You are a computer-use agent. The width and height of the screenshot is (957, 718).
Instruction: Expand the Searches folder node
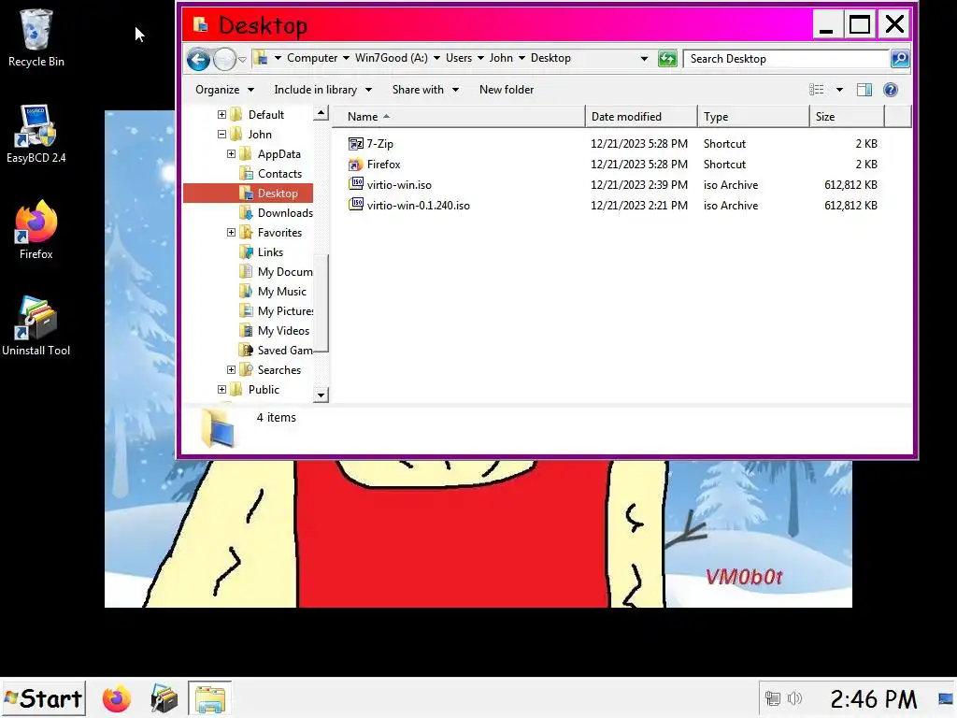232,370
